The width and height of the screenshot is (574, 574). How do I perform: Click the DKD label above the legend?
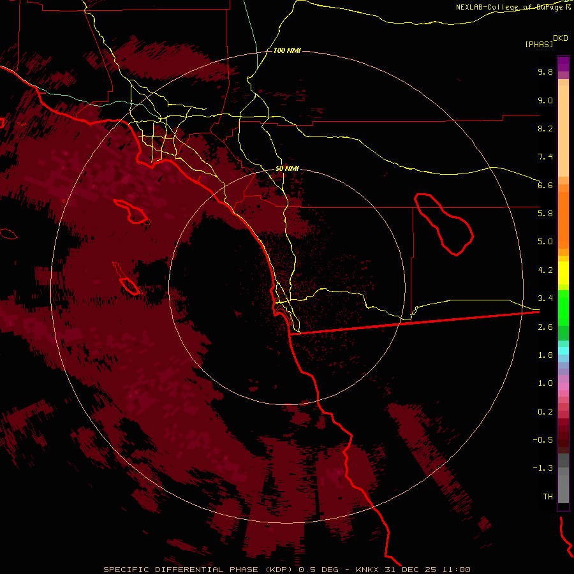pyautogui.click(x=561, y=38)
